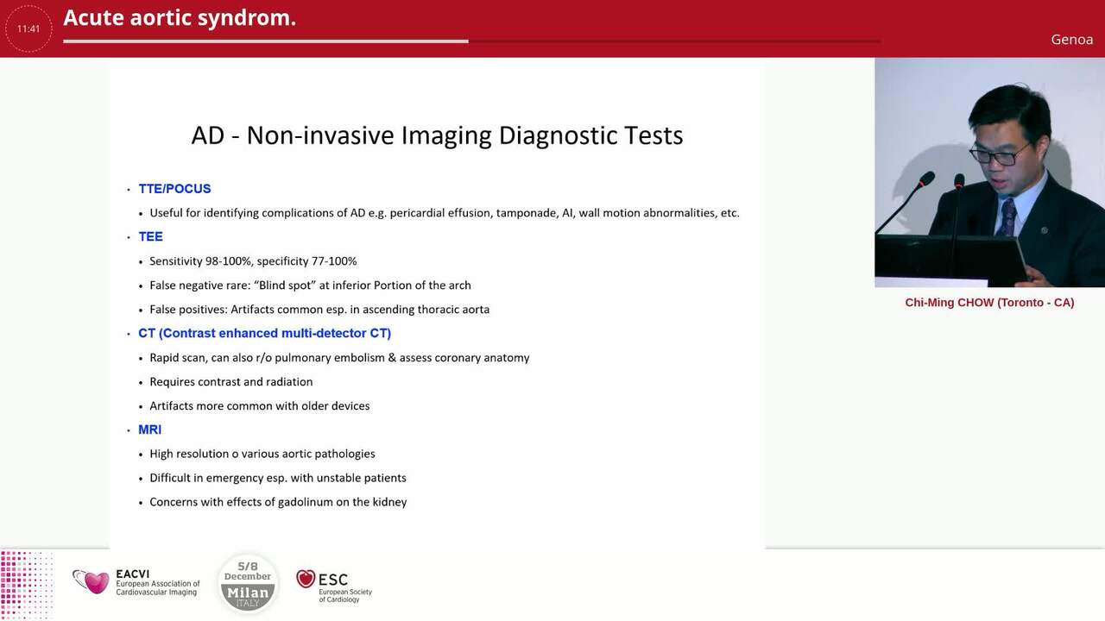This screenshot has width=1105, height=621.
Task: Click the pink dotted pattern graphic
Action: point(26,584)
